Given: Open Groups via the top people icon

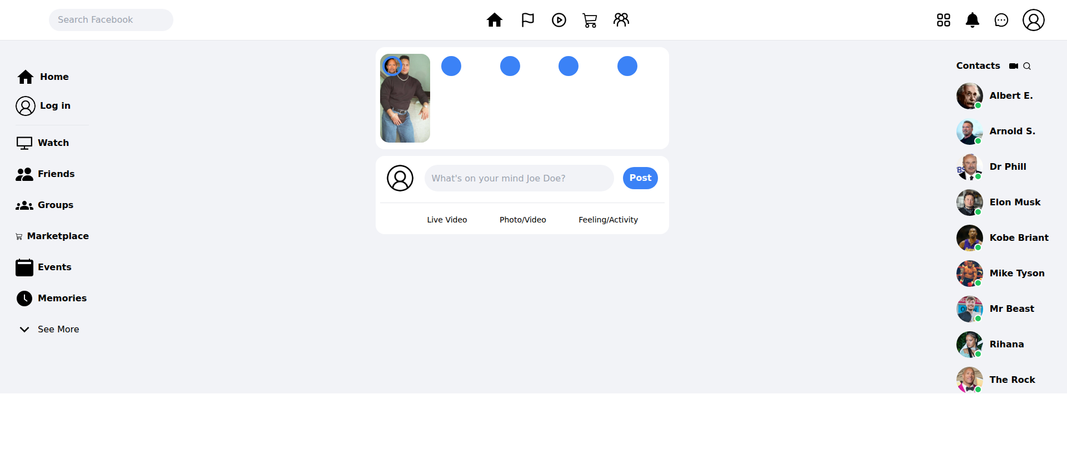Looking at the screenshot, I should 621,20.
